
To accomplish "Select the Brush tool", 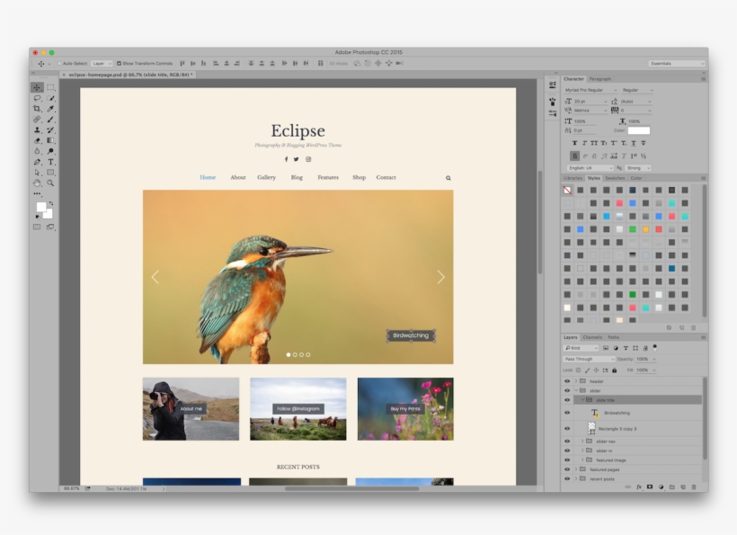I will [x=50, y=120].
